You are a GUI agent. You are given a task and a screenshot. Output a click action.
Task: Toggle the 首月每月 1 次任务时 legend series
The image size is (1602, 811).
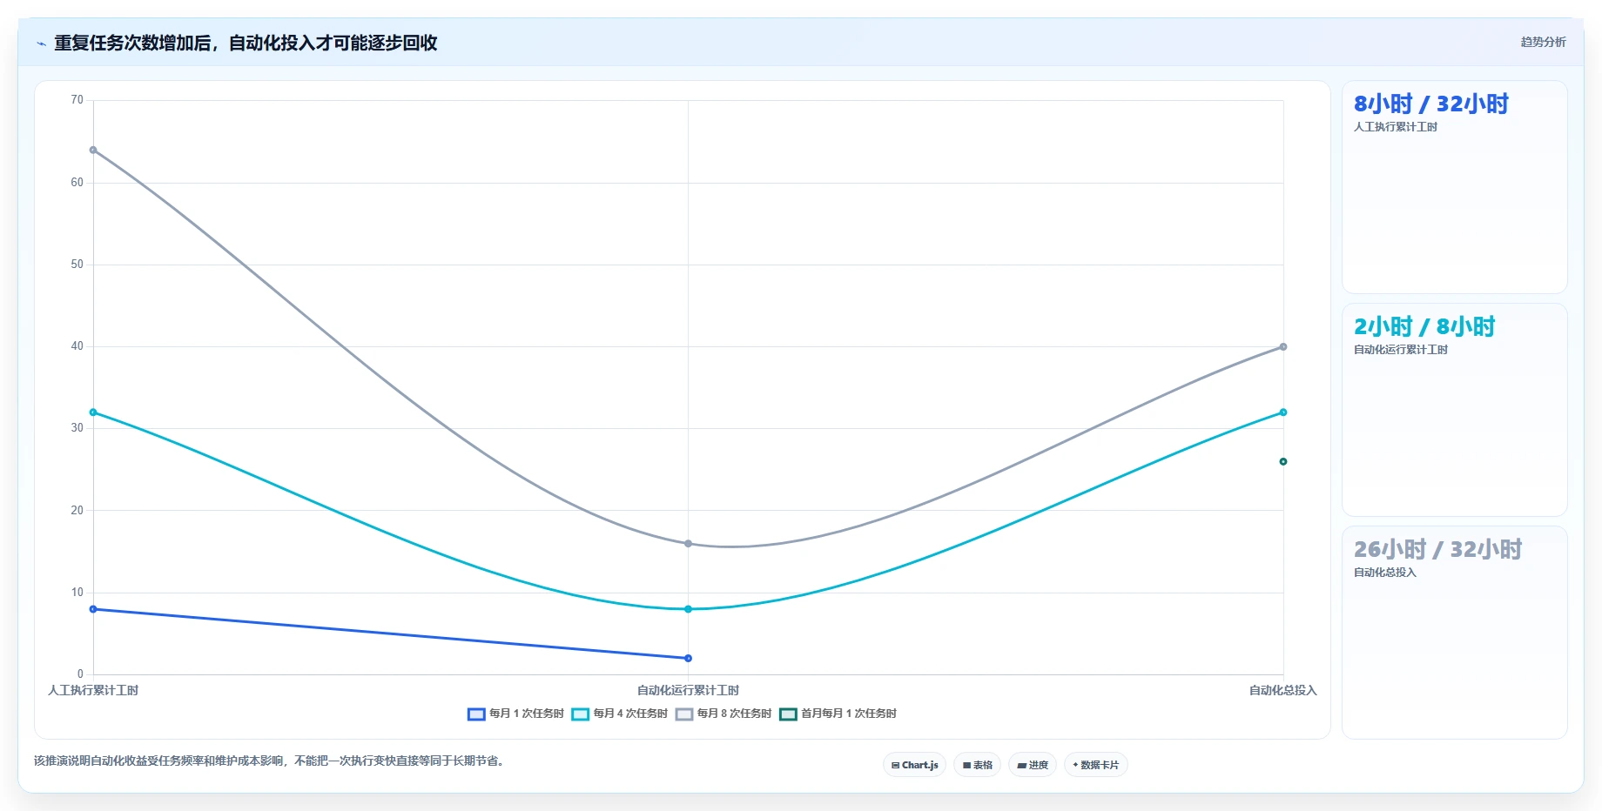838,714
